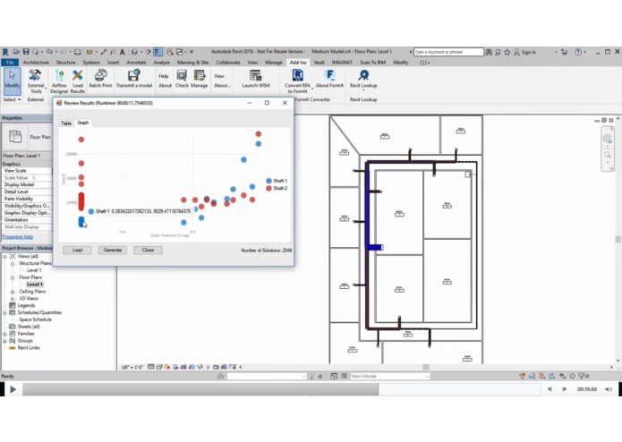Open Level 1 under Floor Plans

coord(35,285)
